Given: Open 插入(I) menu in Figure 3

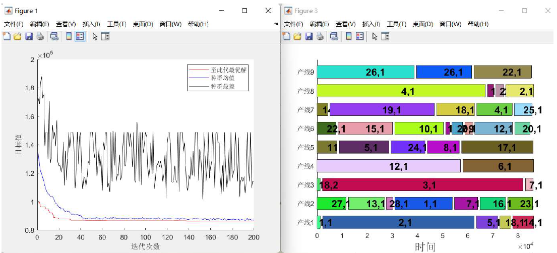Looking at the screenshot, I should 371,24.
